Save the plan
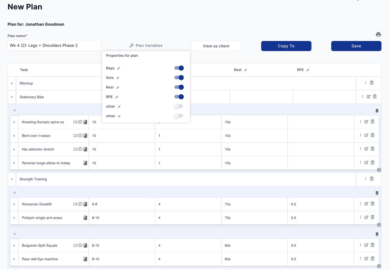The width and height of the screenshot is (390, 270). click(356, 46)
